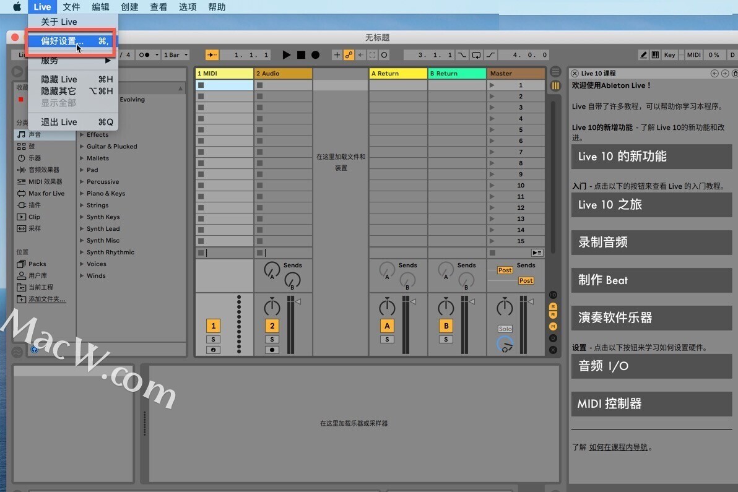
Task: Toggle the Automation Arm link icon
Action: tap(349, 55)
